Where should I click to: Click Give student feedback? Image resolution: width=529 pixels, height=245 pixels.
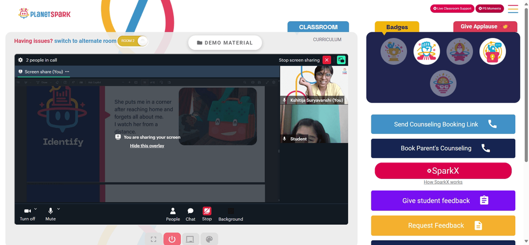tap(443, 201)
